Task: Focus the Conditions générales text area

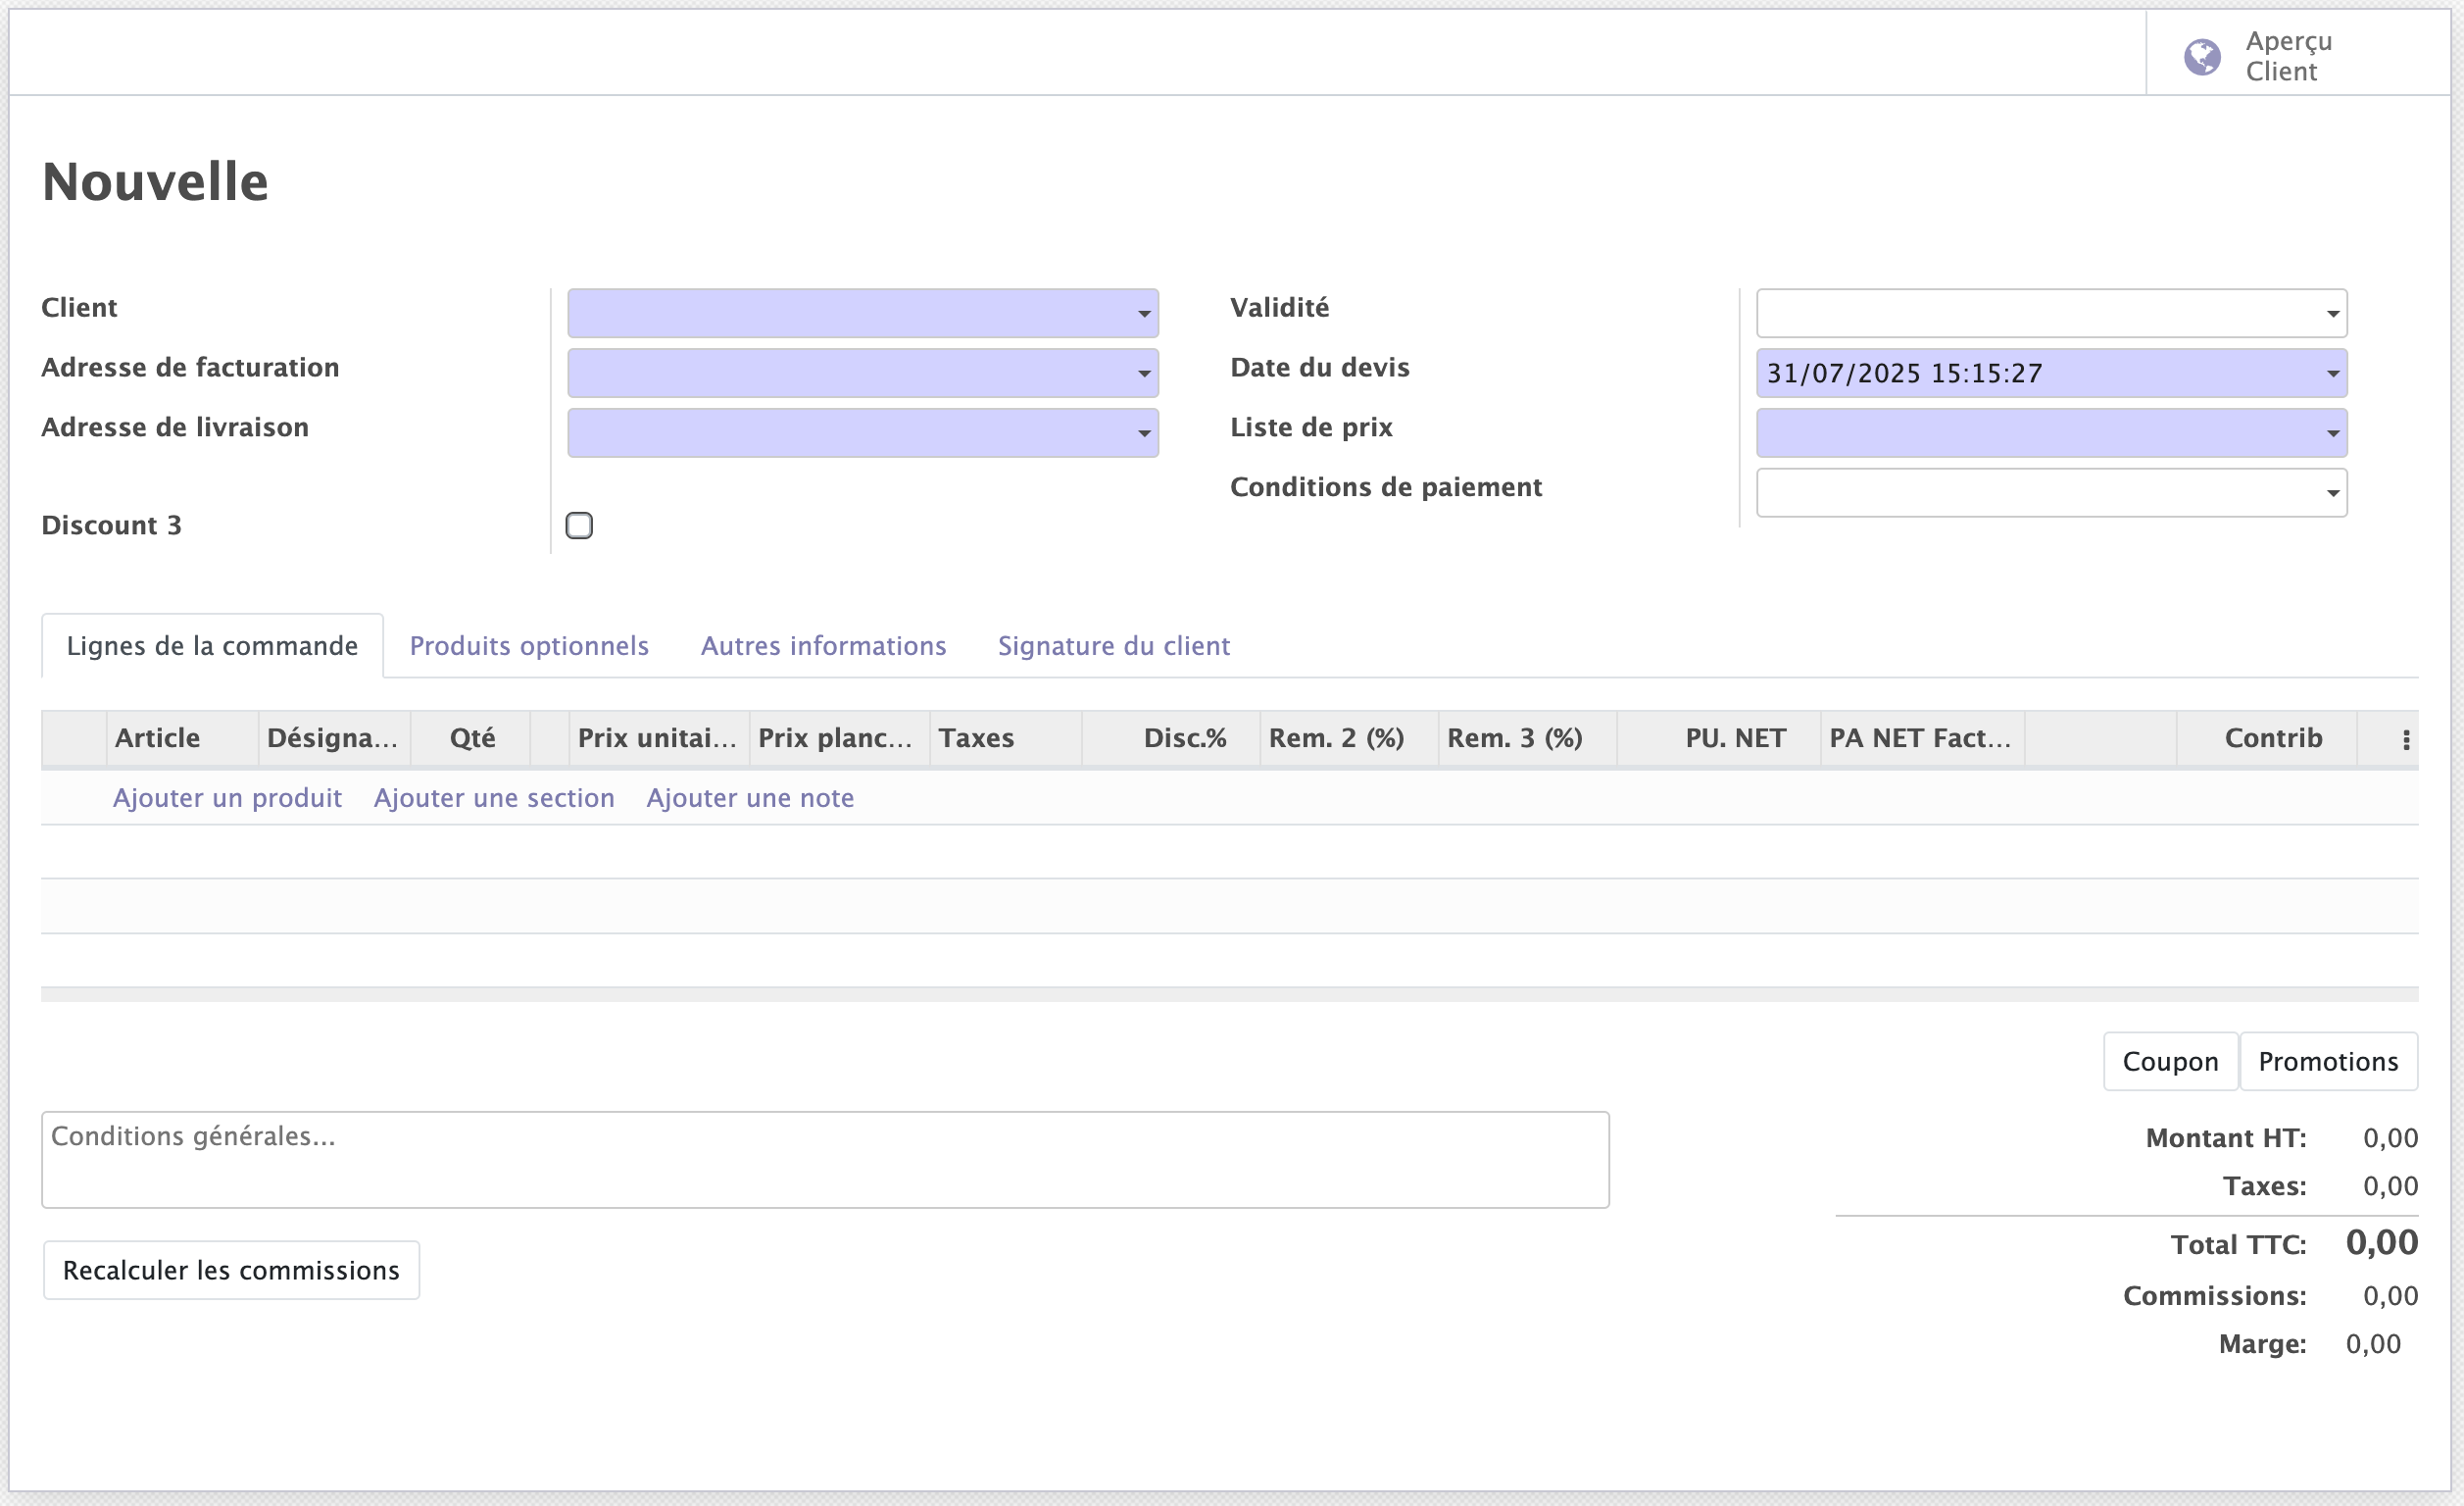Action: click(824, 1160)
